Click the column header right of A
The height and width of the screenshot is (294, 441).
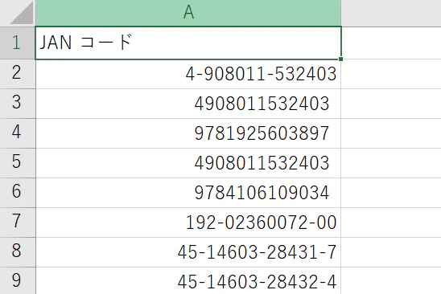[391, 13]
